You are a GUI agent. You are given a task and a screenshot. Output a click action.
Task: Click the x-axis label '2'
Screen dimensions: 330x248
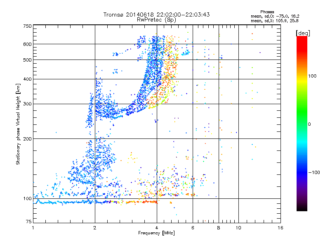click(95, 228)
